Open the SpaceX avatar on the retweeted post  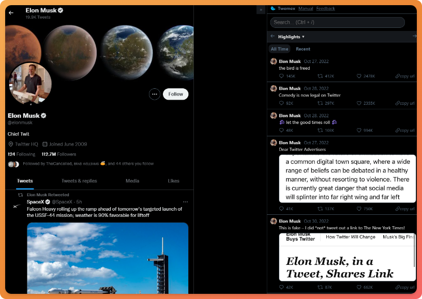(17, 206)
